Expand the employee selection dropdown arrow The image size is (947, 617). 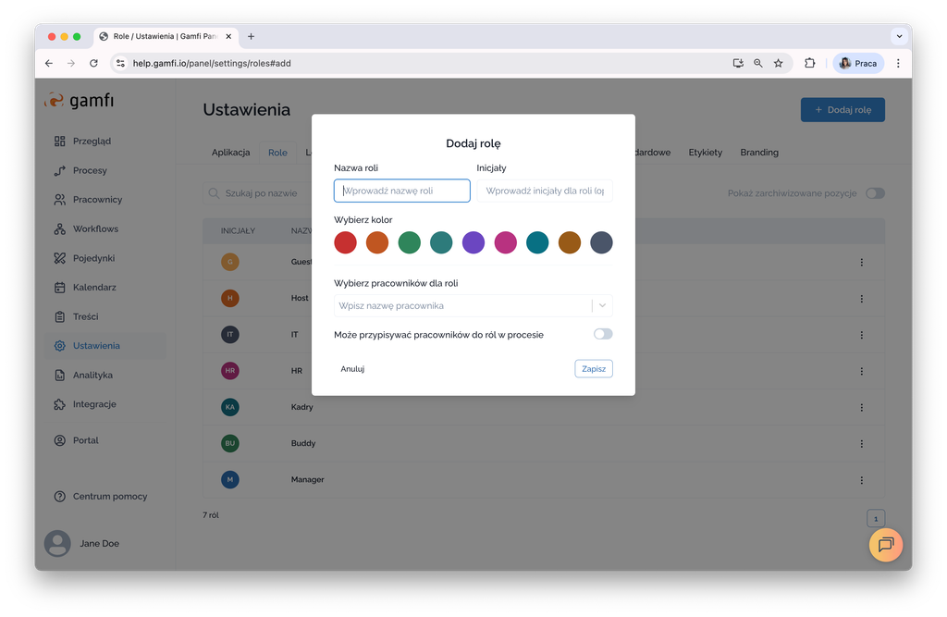tap(602, 306)
